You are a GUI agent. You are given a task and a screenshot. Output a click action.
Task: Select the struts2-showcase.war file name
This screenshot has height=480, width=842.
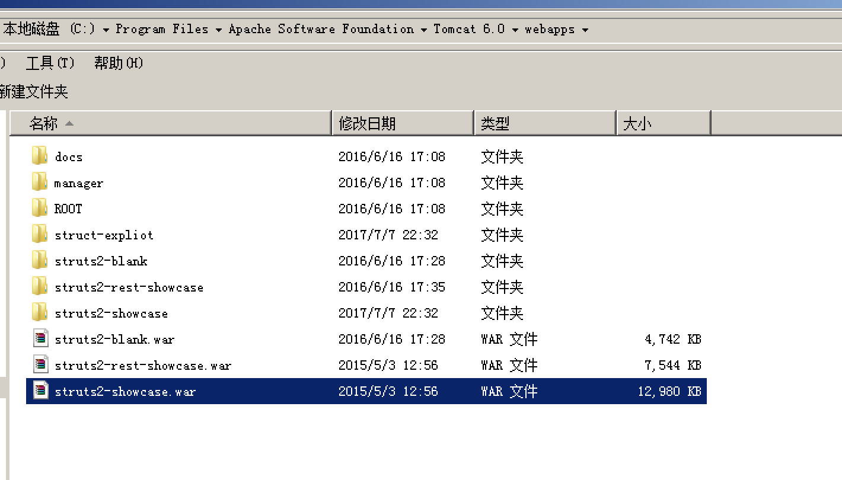125,392
